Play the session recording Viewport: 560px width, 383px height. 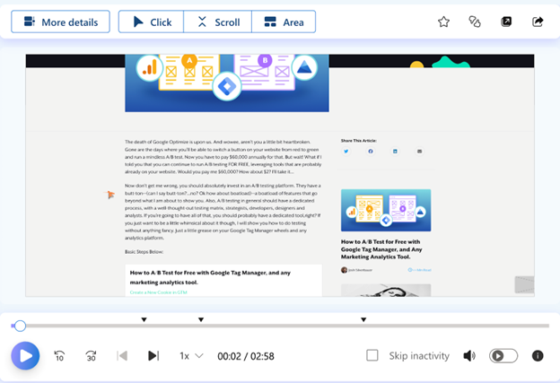click(25, 355)
